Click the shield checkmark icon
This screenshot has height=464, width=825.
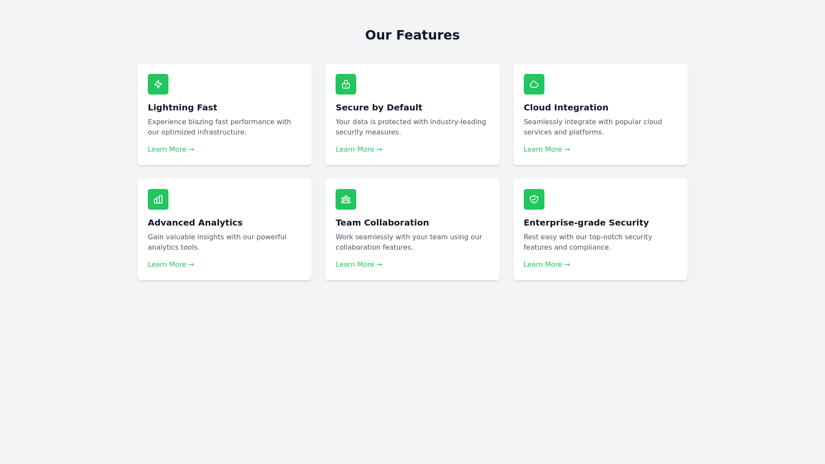(534, 199)
